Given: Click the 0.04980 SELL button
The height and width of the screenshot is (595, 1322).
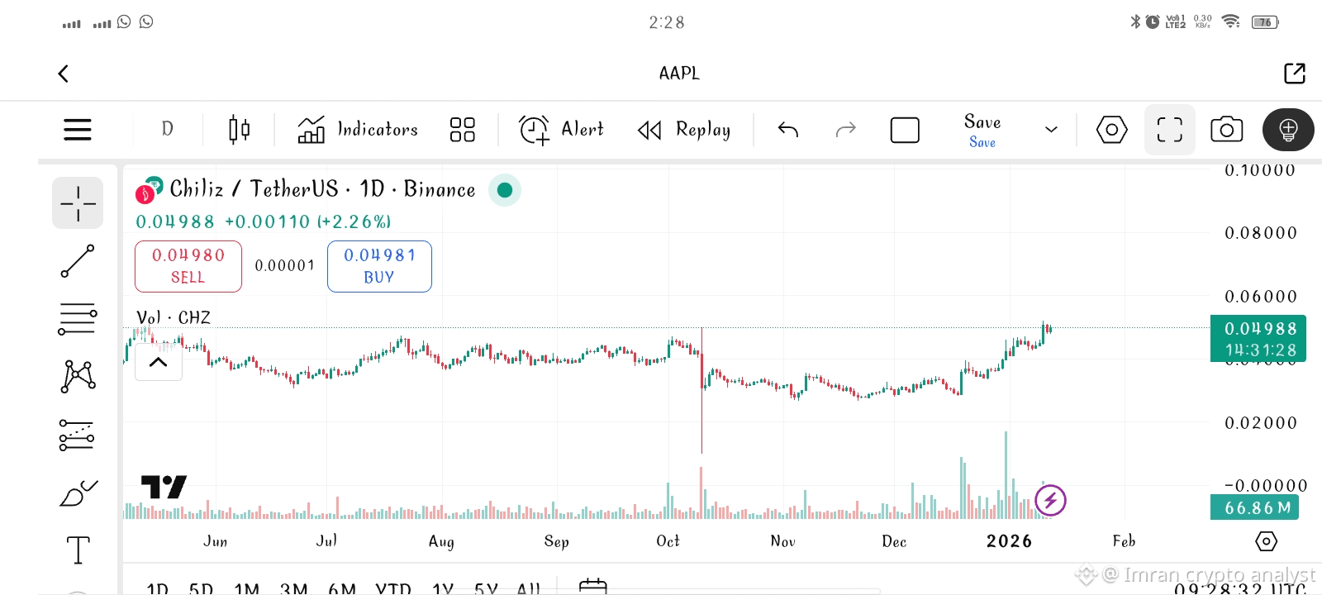Looking at the screenshot, I should 188,266.
